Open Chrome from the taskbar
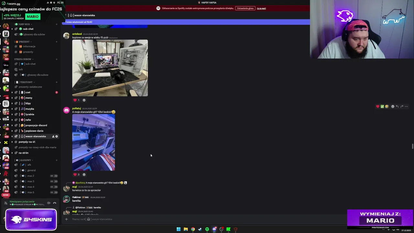 193,229
